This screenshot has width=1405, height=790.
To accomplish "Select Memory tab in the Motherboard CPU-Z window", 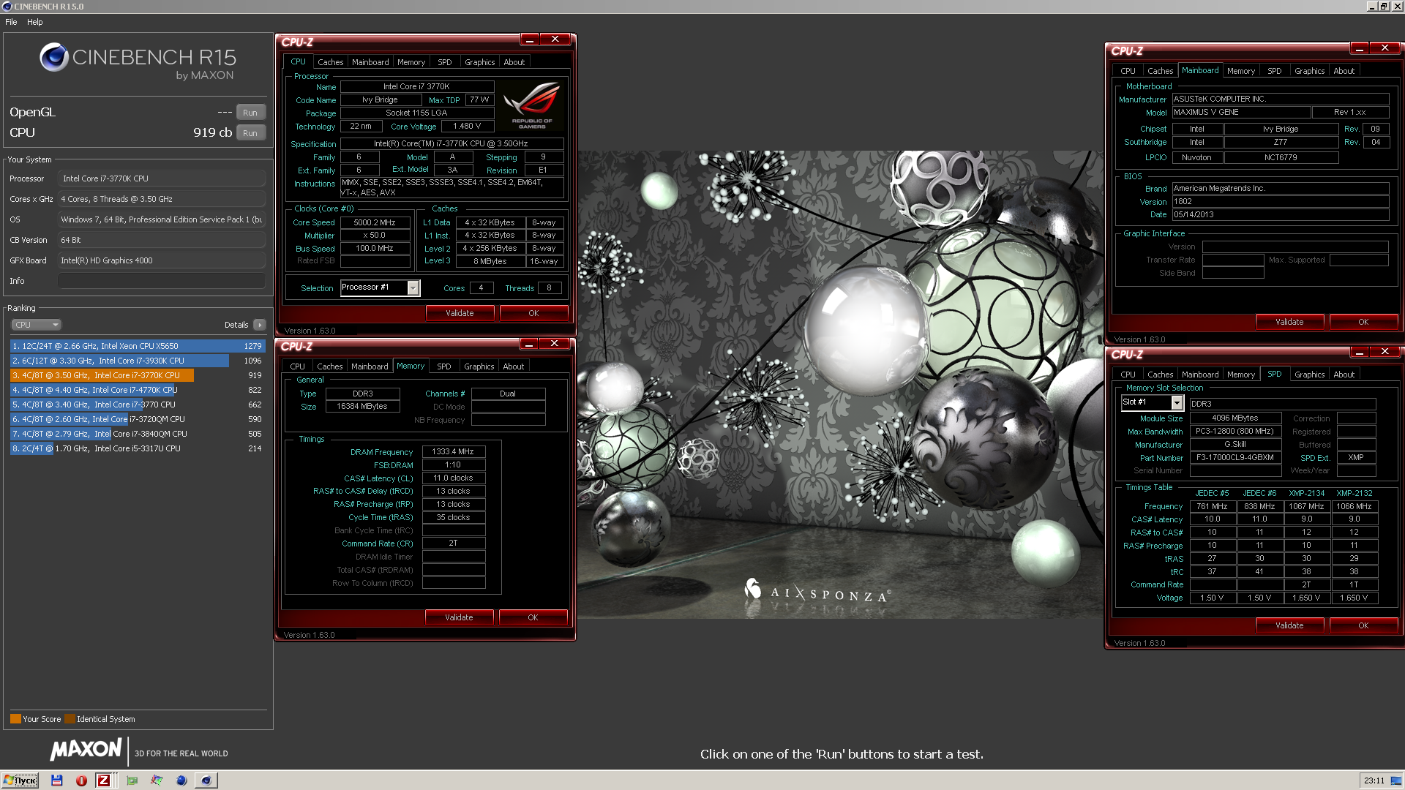I will [x=1240, y=71].
